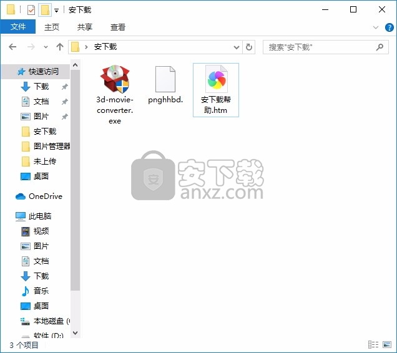Open pinned 文档 under quick access

pos(41,102)
